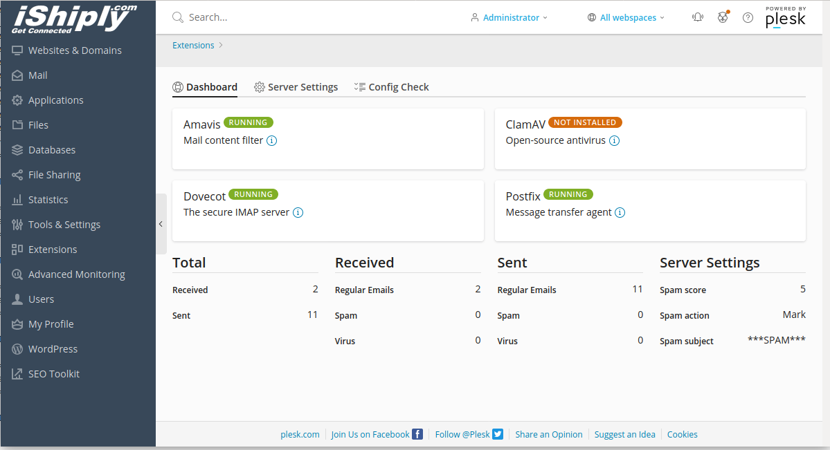Open the SEO Toolkit

click(53, 373)
